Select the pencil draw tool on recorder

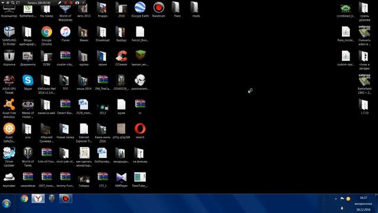pyautogui.click(x=60, y=2)
